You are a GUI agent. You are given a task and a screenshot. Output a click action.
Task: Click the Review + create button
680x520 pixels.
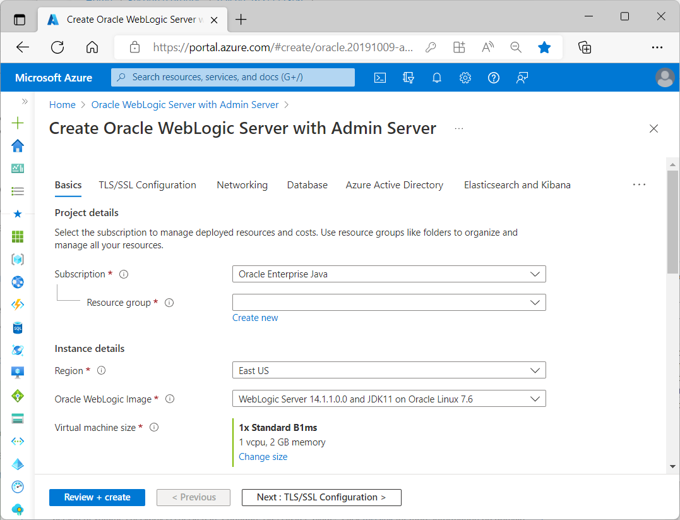tap(97, 497)
